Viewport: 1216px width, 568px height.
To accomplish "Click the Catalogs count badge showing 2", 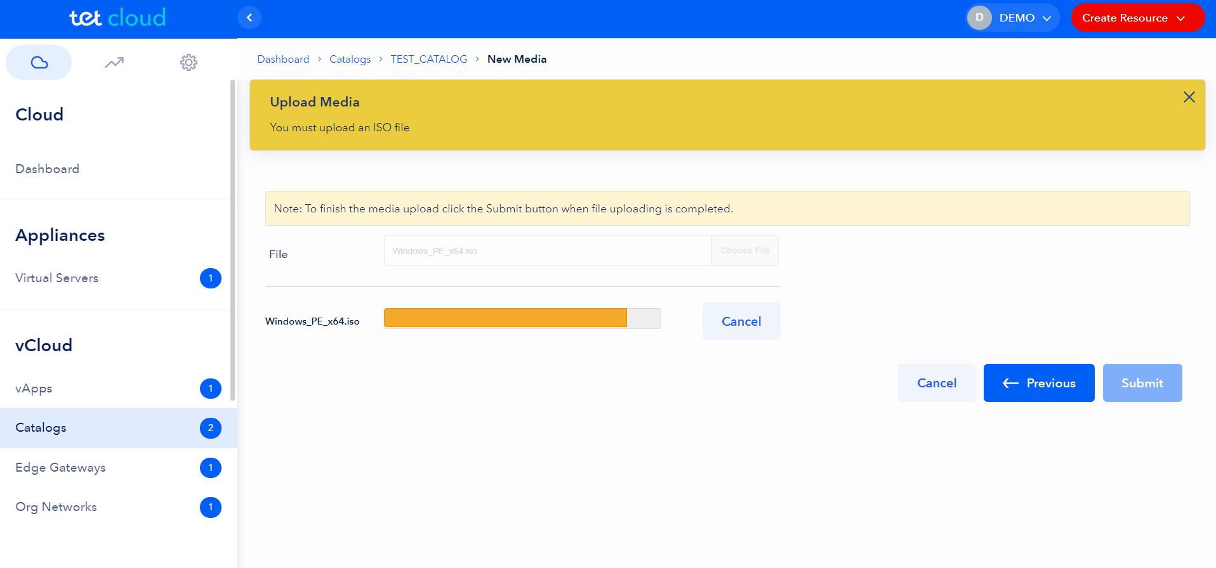I will click(x=211, y=428).
